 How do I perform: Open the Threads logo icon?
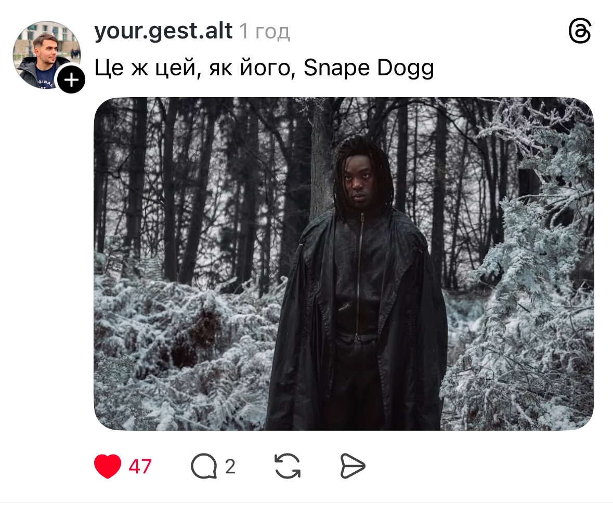click(580, 31)
